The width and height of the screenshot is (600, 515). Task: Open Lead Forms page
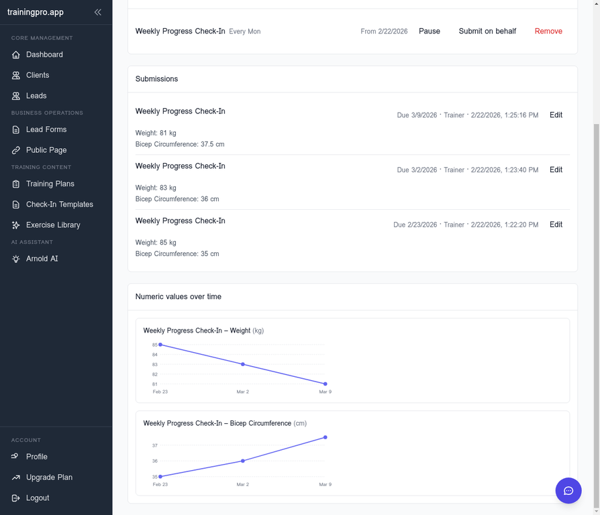pyautogui.click(x=46, y=129)
